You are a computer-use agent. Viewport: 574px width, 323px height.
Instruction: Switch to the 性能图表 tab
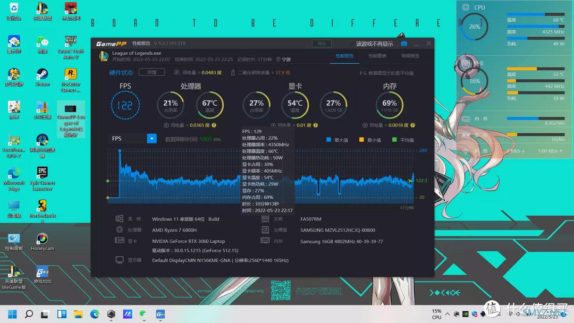(377, 56)
